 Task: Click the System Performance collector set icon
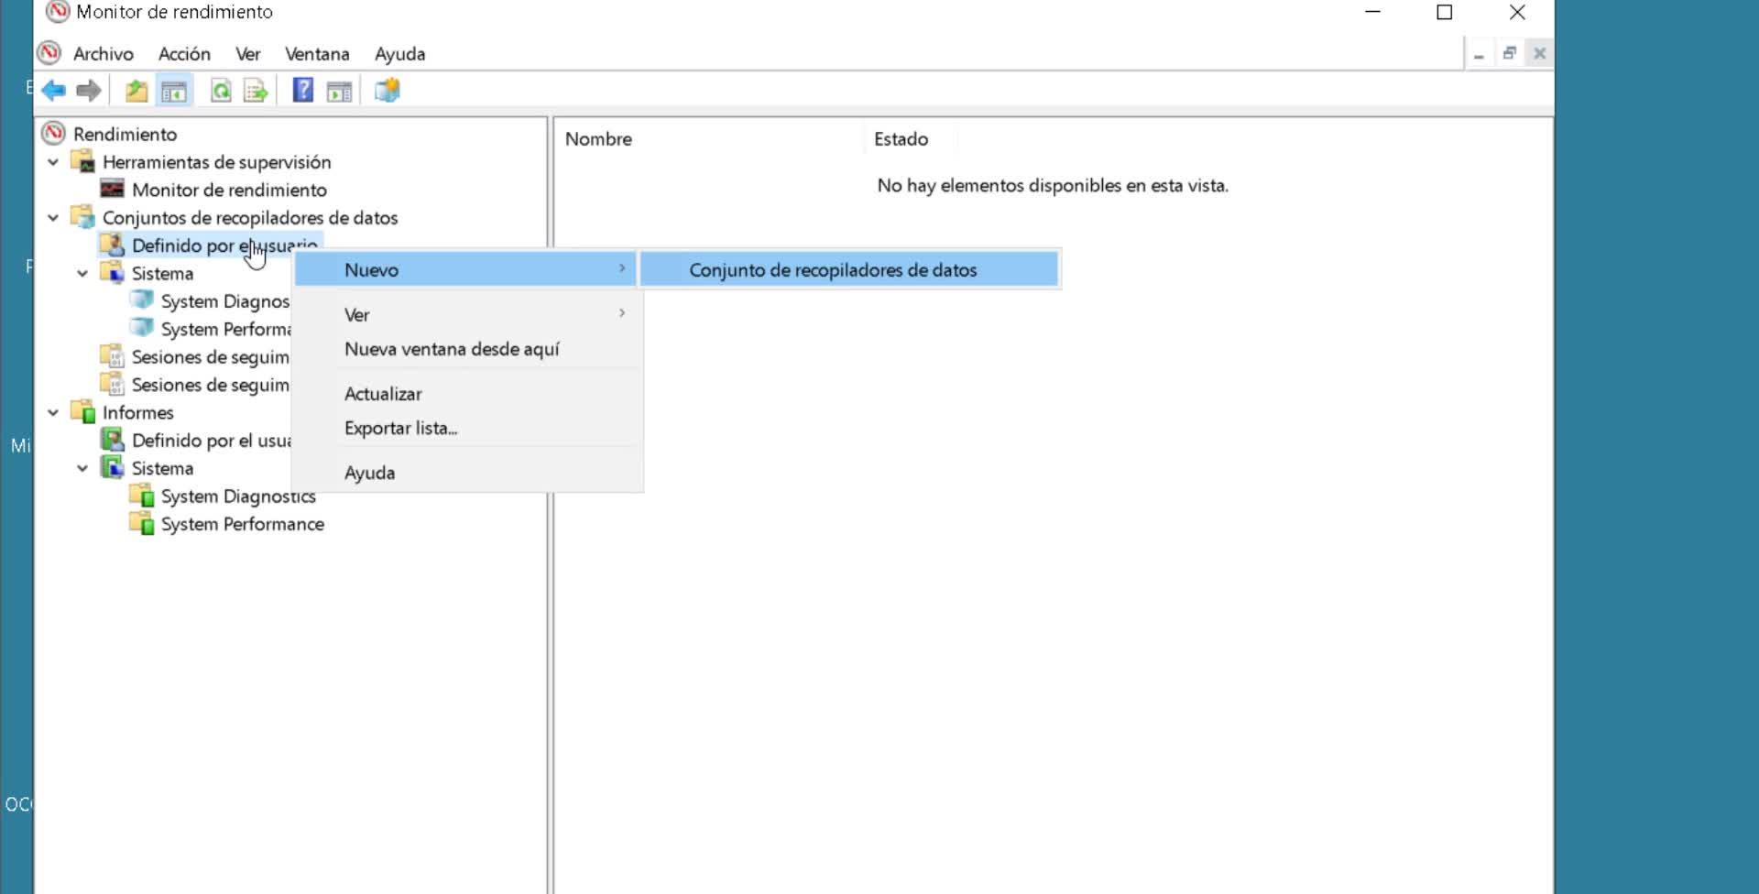(142, 328)
